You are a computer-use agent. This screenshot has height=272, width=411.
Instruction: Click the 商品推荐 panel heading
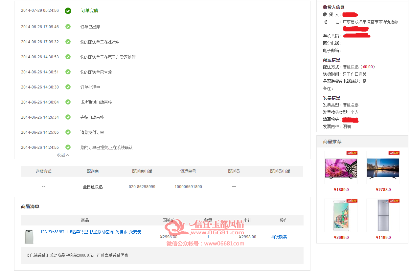click(332, 142)
